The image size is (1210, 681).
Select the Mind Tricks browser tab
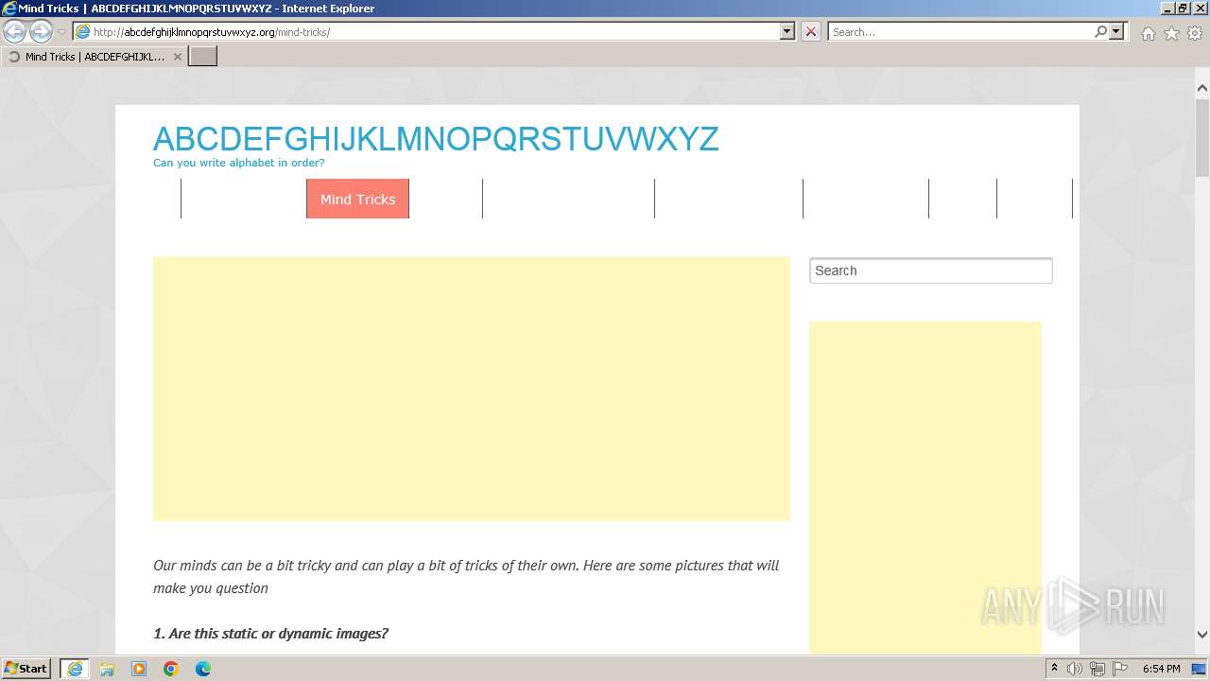tap(94, 57)
